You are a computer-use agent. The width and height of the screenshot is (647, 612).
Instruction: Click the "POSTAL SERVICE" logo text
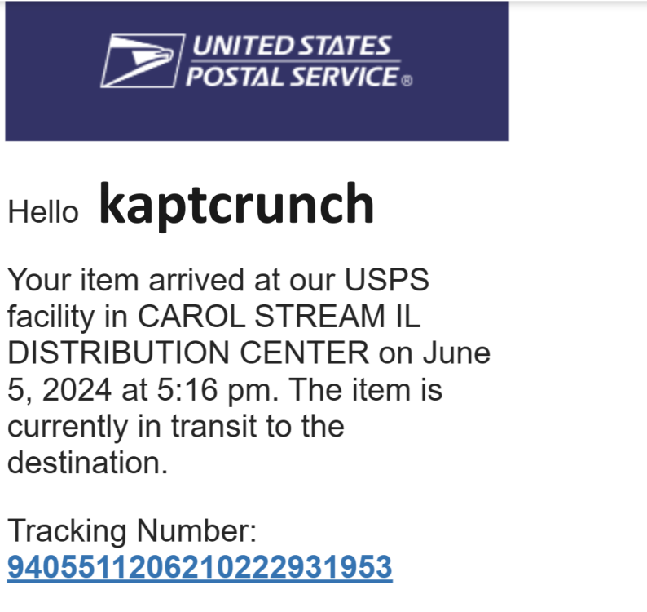pos(291,77)
